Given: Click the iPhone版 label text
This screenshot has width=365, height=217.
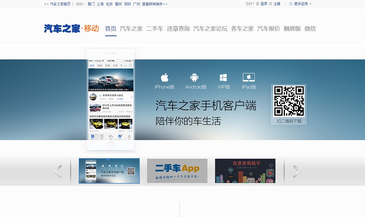Looking at the screenshot, I should coord(164,87).
